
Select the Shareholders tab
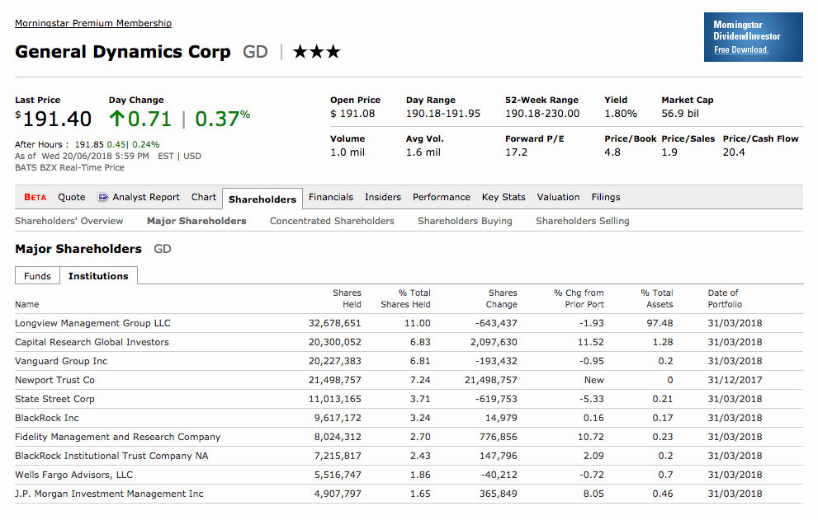point(262,199)
